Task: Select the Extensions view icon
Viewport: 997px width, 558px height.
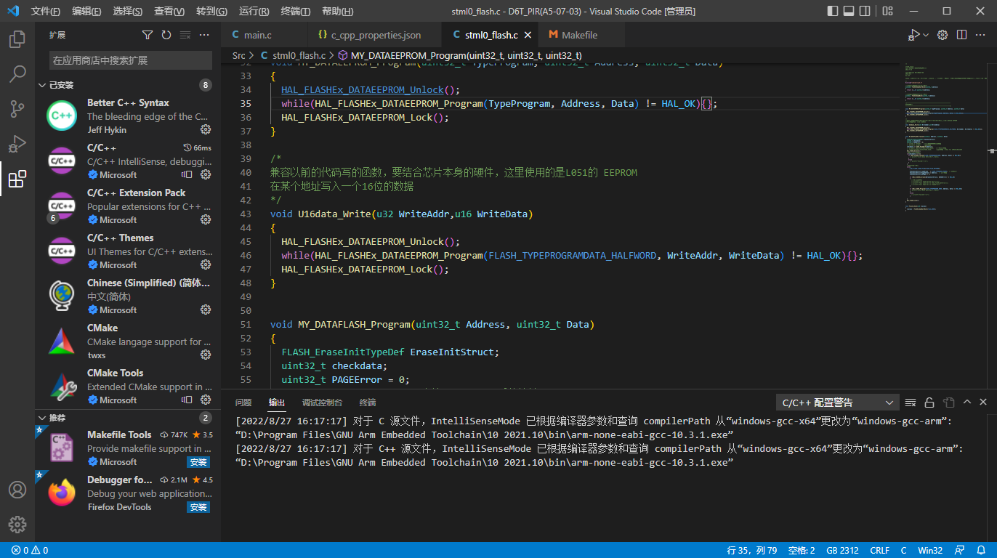Action: [x=17, y=179]
